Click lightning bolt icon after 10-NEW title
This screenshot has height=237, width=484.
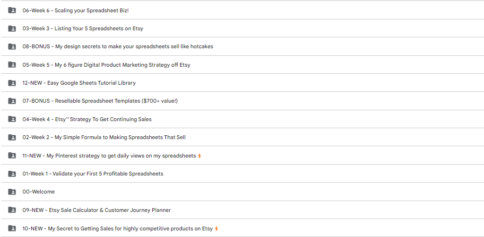(x=216, y=228)
